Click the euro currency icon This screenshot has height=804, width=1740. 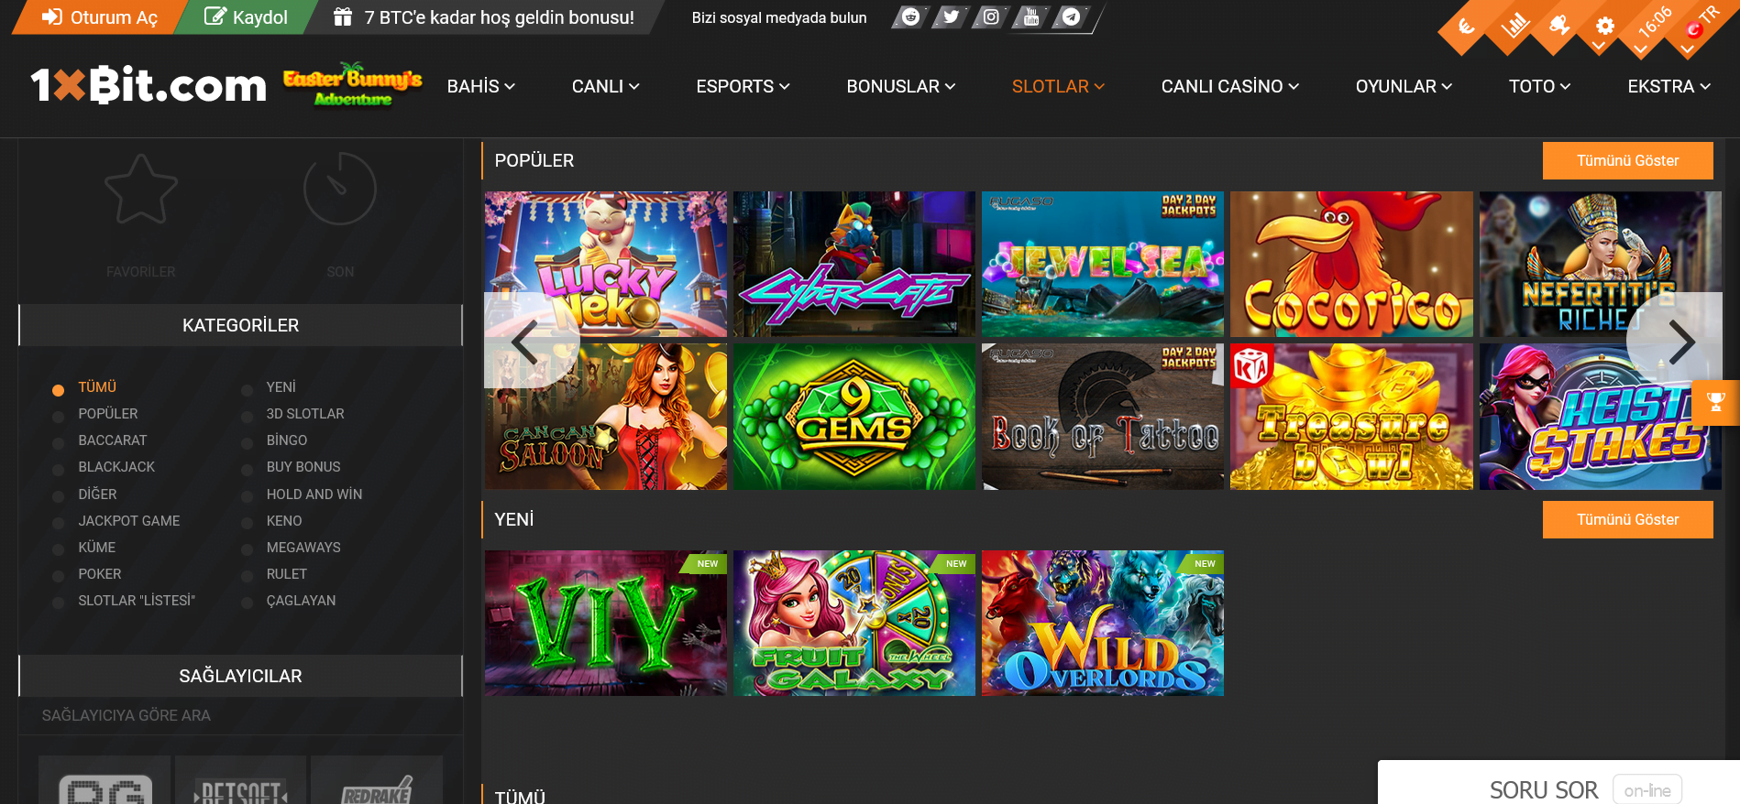(1467, 27)
